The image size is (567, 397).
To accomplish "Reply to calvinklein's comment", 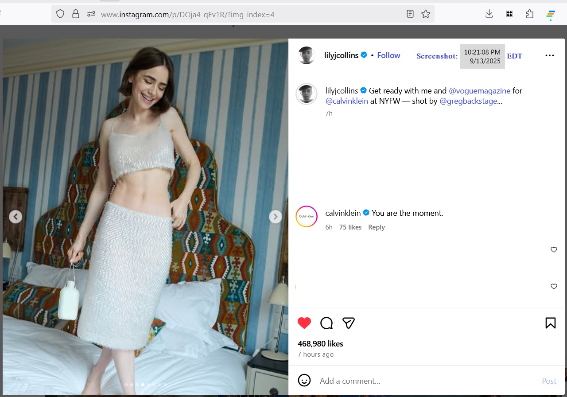I will [x=377, y=227].
